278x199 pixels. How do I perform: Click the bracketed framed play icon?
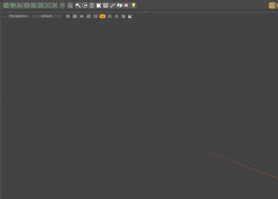(x=55, y=5)
